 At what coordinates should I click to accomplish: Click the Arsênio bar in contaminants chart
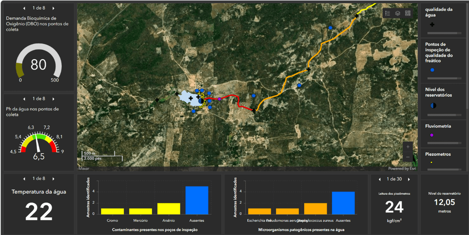pos(169,209)
